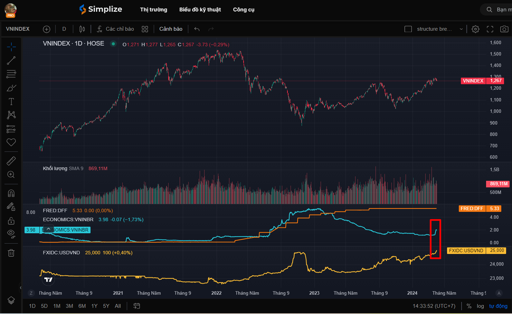Activate the magnet snap mode
The image size is (512, 314).
point(11,193)
